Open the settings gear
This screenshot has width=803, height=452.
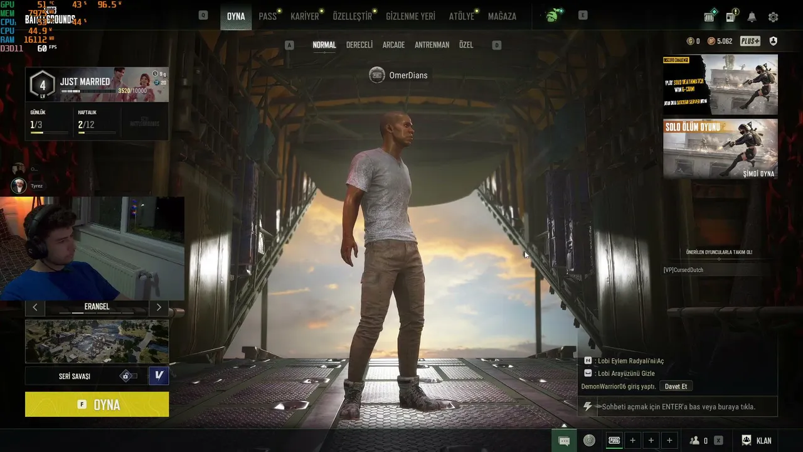(773, 17)
